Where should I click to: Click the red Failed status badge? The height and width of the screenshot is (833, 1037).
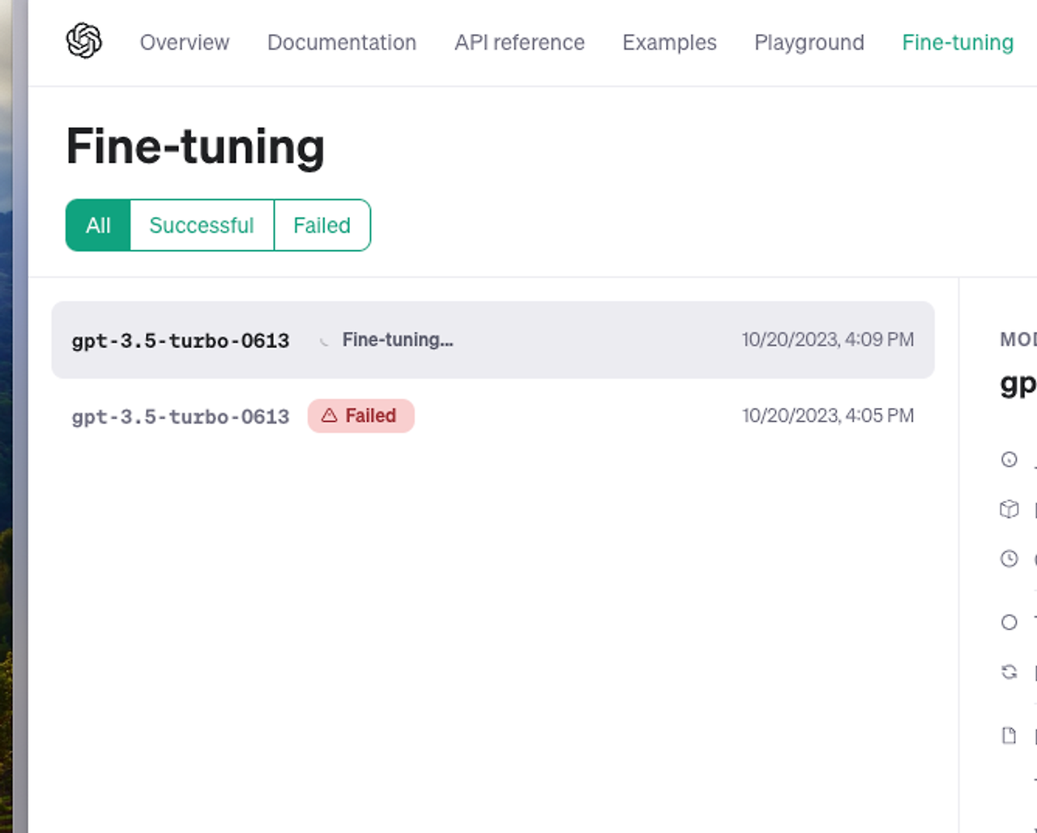361,416
